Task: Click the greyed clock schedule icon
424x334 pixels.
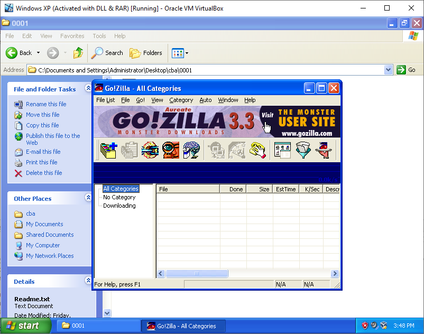Action: (237, 150)
